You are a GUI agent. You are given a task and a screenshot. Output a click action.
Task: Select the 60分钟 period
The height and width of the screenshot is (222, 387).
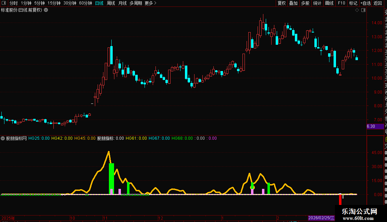click(x=86, y=3)
